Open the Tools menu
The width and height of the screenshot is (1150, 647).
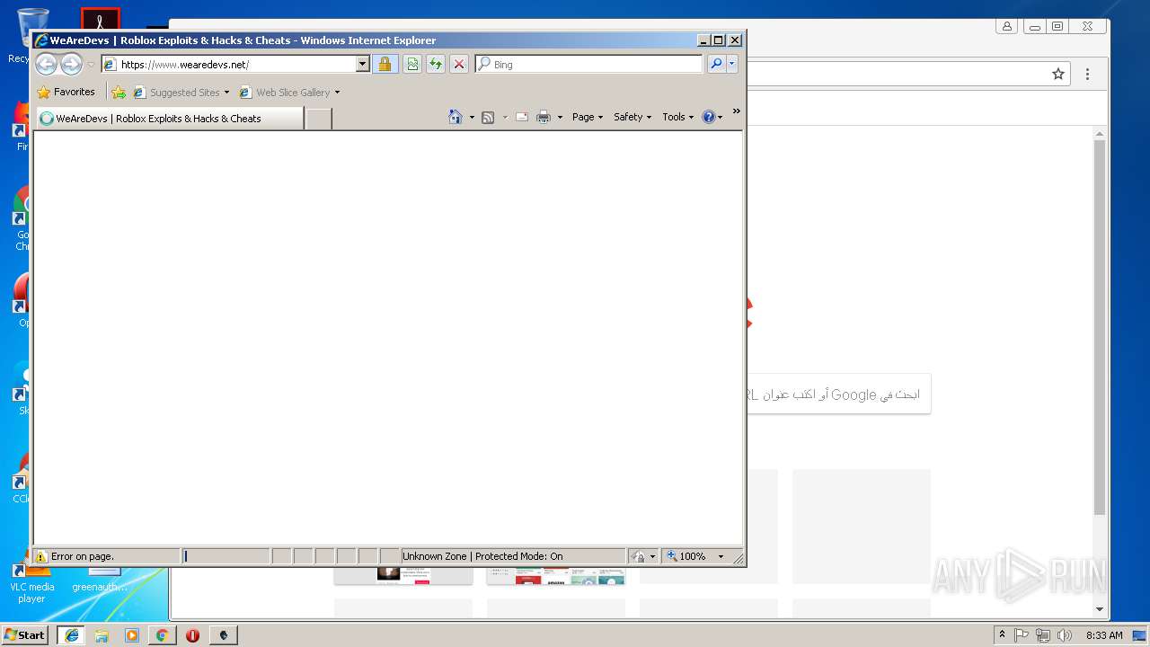677,117
